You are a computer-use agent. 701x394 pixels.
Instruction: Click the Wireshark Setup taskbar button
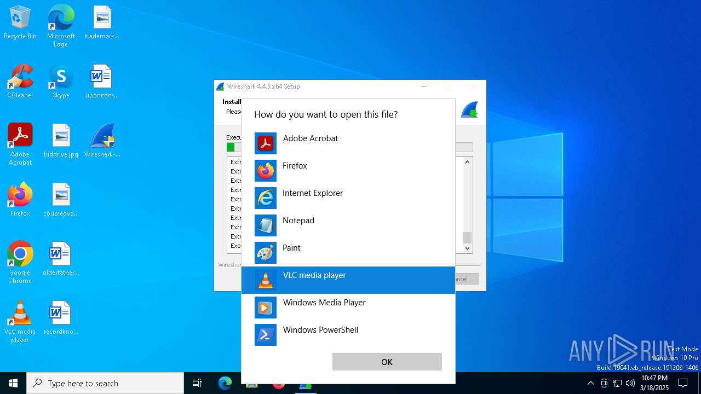[x=305, y=383]
